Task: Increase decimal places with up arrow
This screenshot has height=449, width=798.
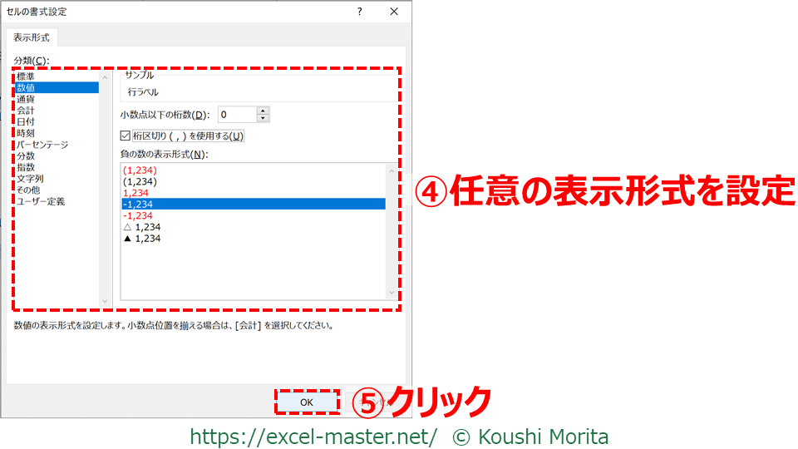Action: [x=263, y=111]
